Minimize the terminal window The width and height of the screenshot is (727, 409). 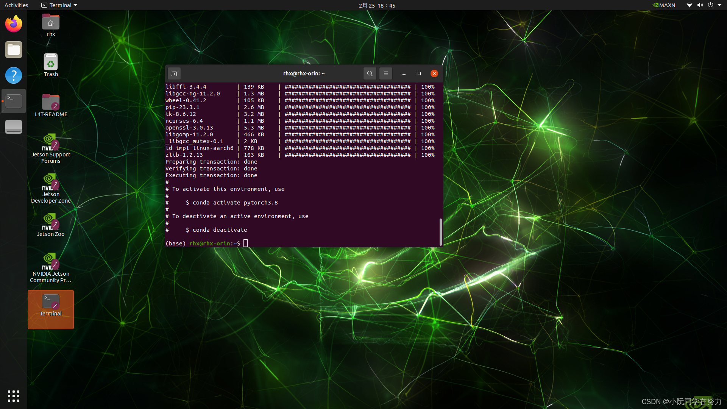pyautogui.click(x=404, y=73)
